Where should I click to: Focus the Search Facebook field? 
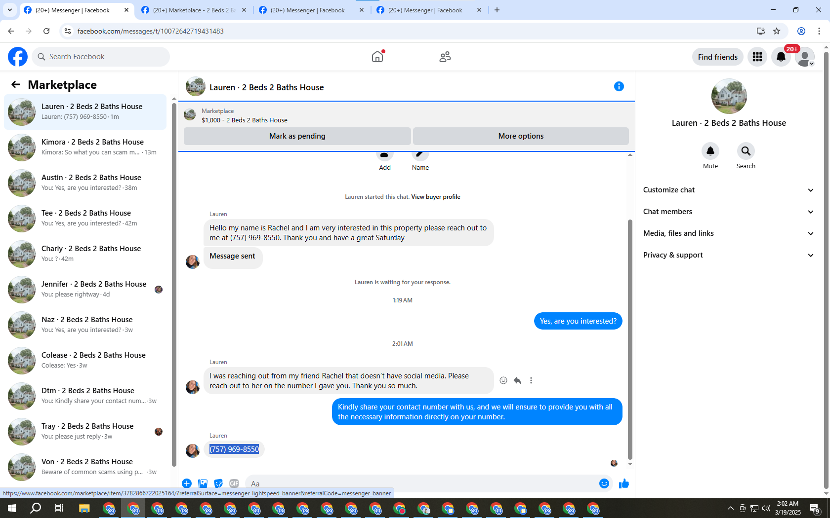101,57
